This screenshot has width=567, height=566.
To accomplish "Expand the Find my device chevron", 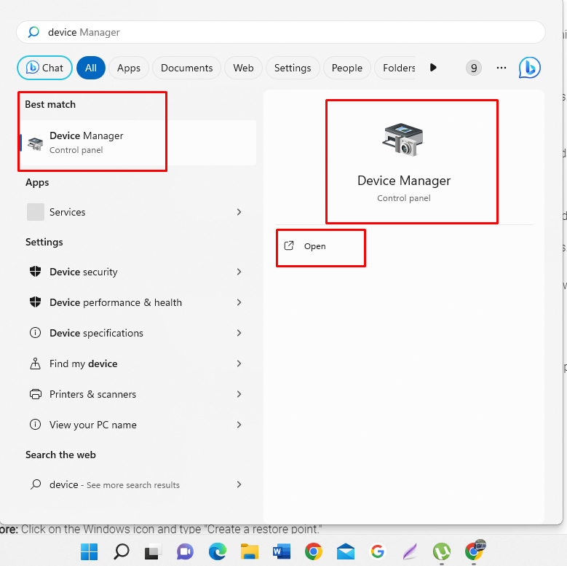I will (x=239, y=363).
